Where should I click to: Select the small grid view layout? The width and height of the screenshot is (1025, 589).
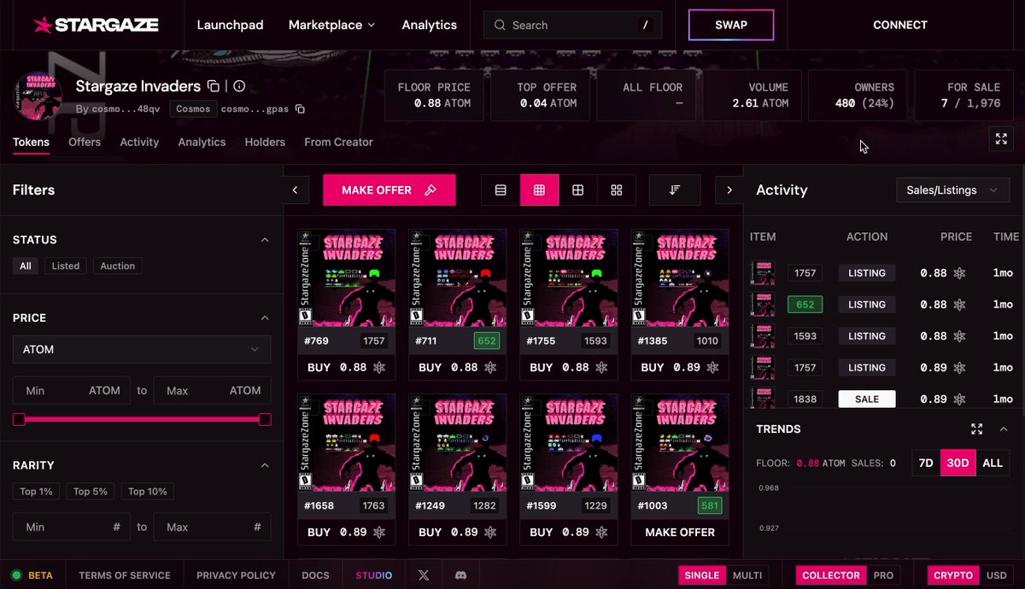[x=540, y=190]
